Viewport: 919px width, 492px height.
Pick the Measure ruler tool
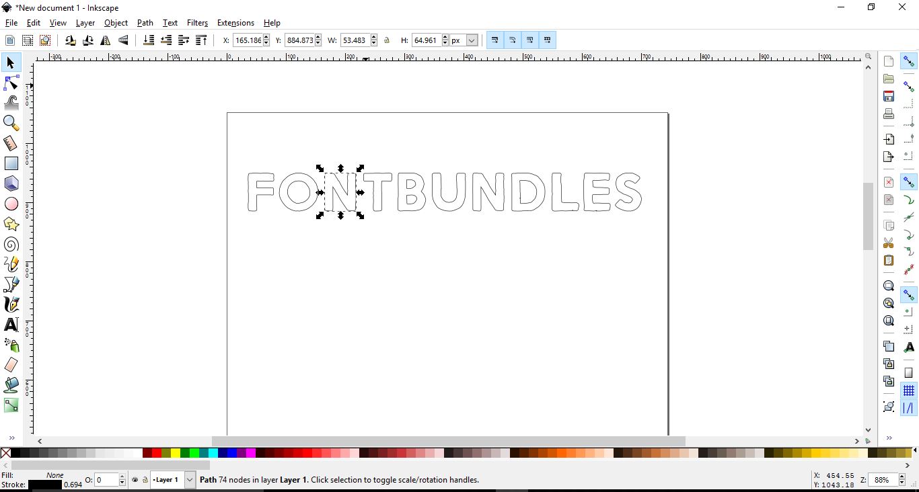click(11, 143)
